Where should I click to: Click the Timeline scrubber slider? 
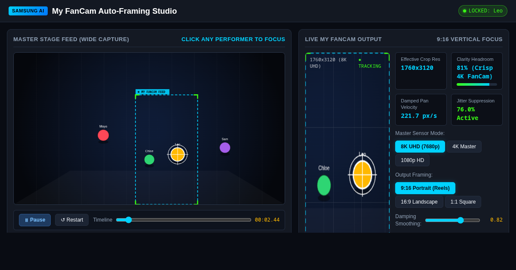tap(184, 220)
